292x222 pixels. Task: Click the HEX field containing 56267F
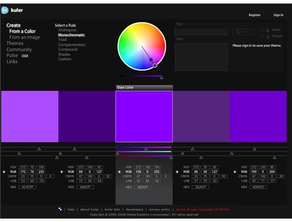tap(201, 187)
